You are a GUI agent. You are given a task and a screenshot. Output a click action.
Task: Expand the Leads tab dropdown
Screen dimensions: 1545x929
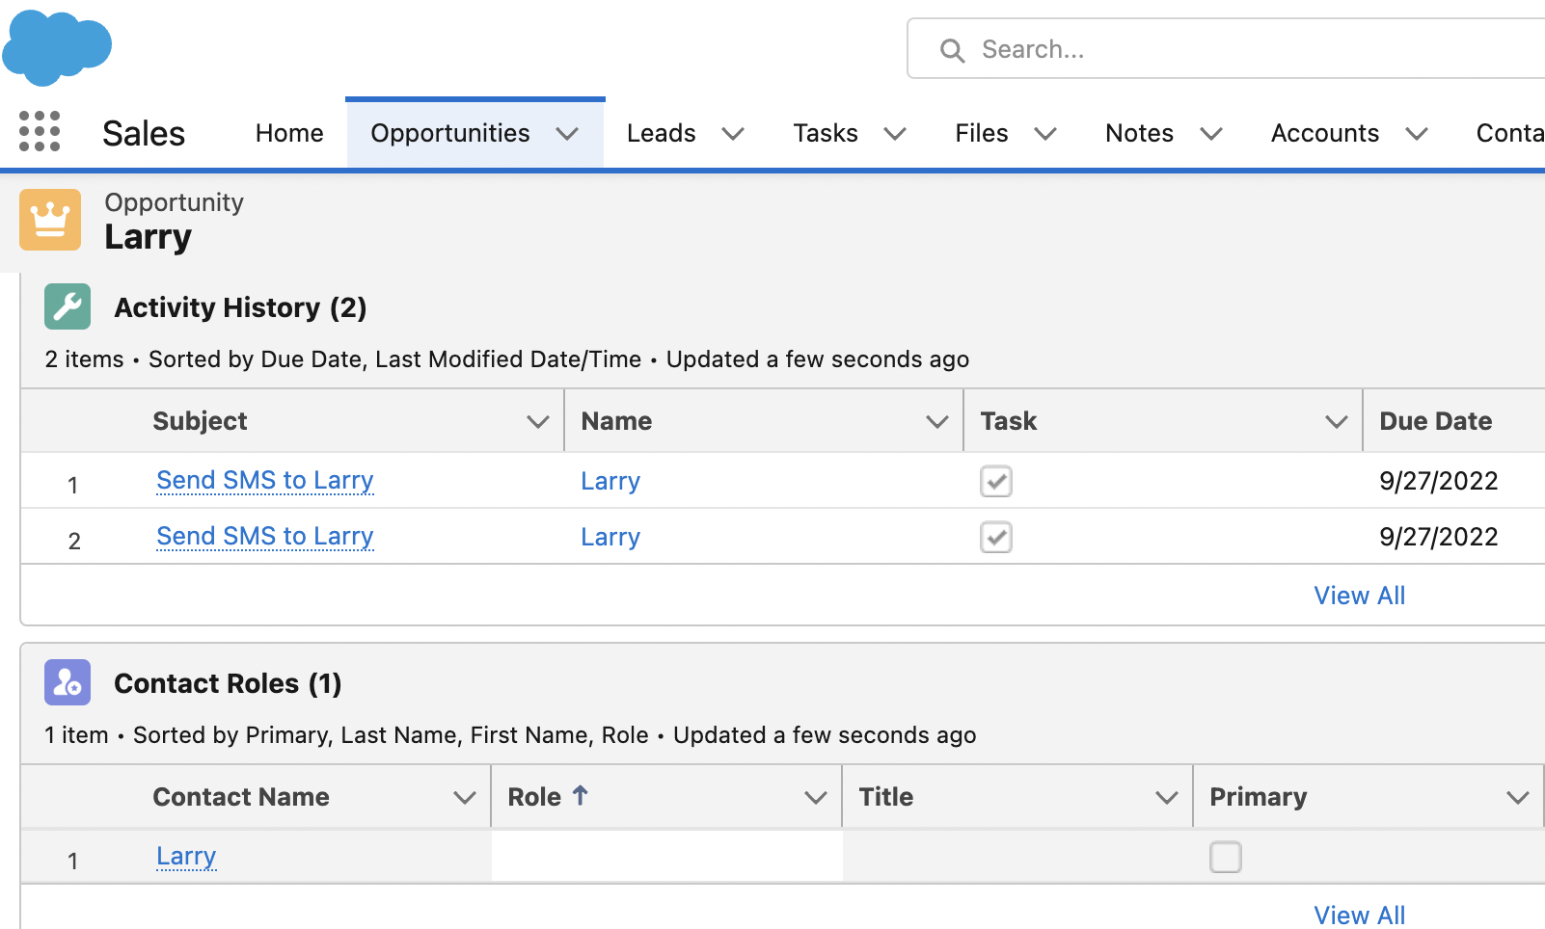click(733, 133)
